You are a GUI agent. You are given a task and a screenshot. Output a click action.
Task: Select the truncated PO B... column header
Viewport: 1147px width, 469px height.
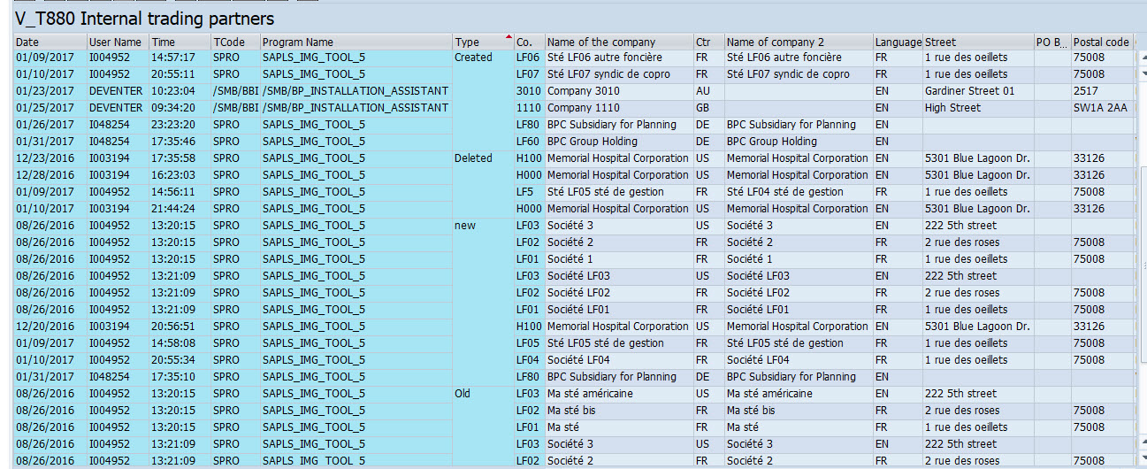pos(1052,42)
